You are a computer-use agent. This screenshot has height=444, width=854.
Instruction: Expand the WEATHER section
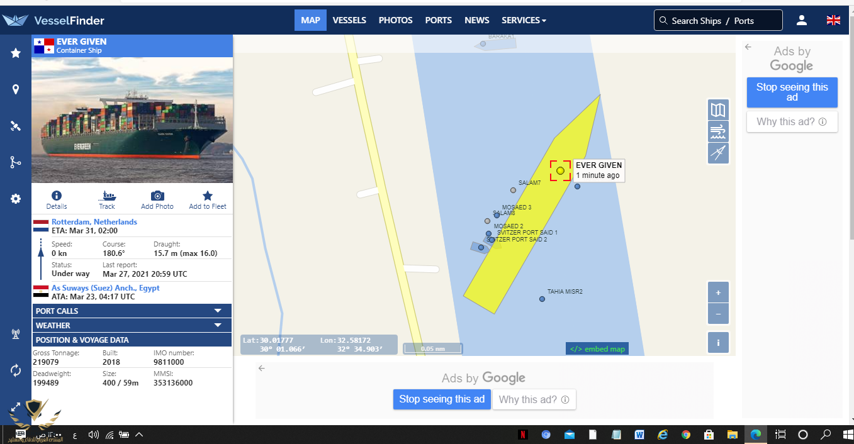(x=132, y=325)
